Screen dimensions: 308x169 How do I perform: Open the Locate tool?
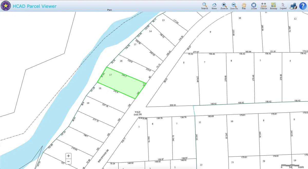click(254, 5)
